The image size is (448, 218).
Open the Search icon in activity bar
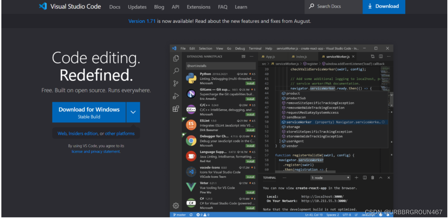pyautogui.click(x=176, y=71)
